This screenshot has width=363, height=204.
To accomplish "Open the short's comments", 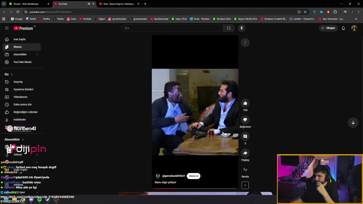I will (x=245, y=137).
